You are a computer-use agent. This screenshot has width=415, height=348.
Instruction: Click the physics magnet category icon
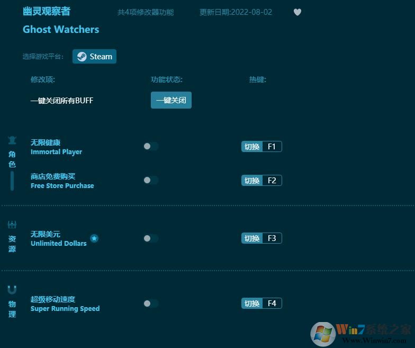pyautogui.click(x=12, y=290)
